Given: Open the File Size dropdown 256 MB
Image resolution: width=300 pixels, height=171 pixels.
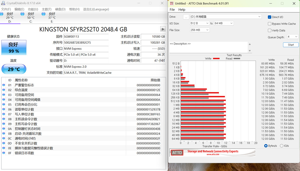Looking at the screenshot, I should coord(200,30).
